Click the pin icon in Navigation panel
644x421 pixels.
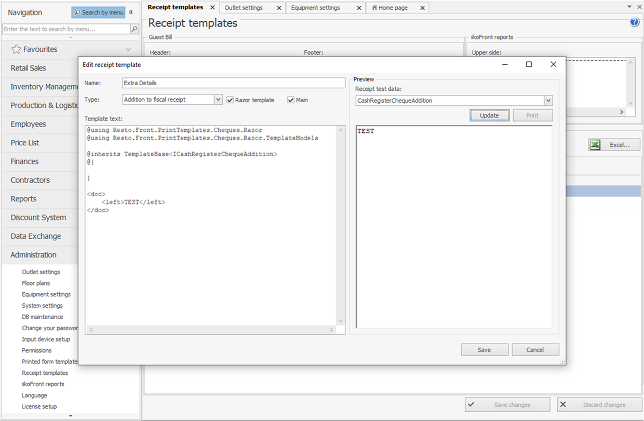coord(131,12)
